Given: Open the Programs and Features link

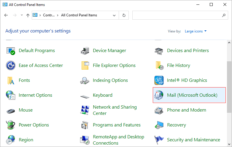Looking at the screenshot, I should pyautogui.click(x=117, y=125).
